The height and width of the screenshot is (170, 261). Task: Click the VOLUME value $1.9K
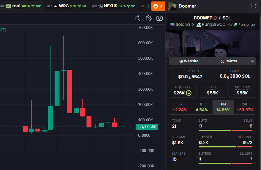(178, 143)
